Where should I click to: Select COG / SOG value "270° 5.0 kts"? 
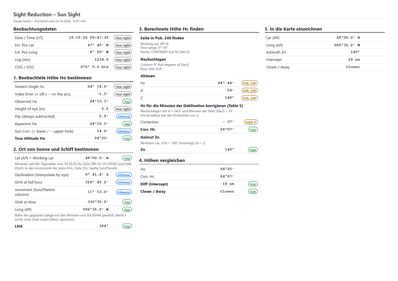pos(94,67)
